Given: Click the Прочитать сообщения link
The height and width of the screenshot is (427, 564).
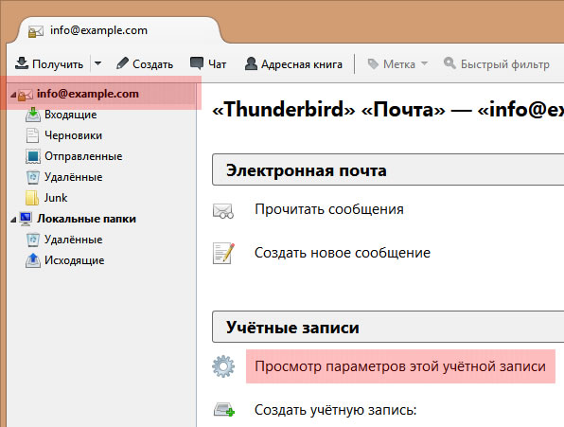Looking at the screenshot, I should click(329, 209).
